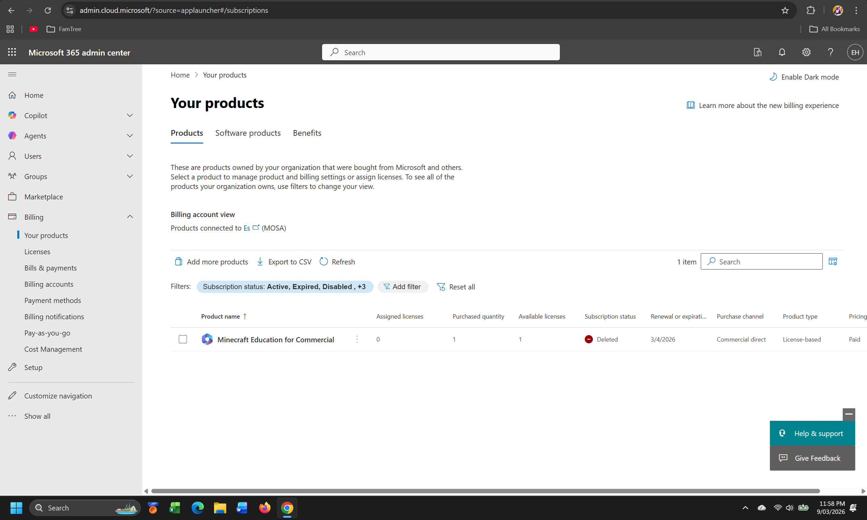Click Reset all filters
This screenshot has height=520, width=867.
(x=456, y=287)
